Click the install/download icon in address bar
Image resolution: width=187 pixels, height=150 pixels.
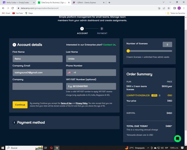[x=159, y=8]
